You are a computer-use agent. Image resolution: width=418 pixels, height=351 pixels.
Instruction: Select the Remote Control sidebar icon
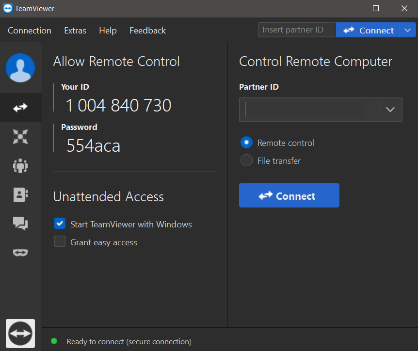[20, 108]
